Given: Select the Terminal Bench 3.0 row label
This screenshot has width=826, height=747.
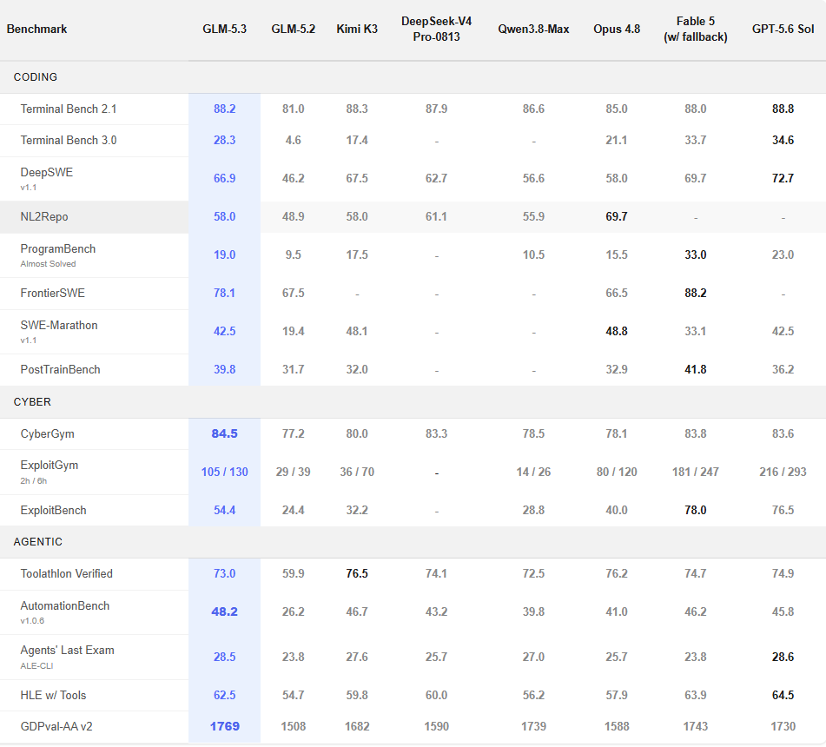Looking at the screenshot, I should point(69,140).
